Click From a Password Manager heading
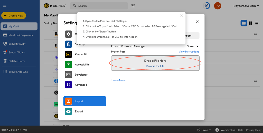 pyautogui.click(x=128, y=46)
